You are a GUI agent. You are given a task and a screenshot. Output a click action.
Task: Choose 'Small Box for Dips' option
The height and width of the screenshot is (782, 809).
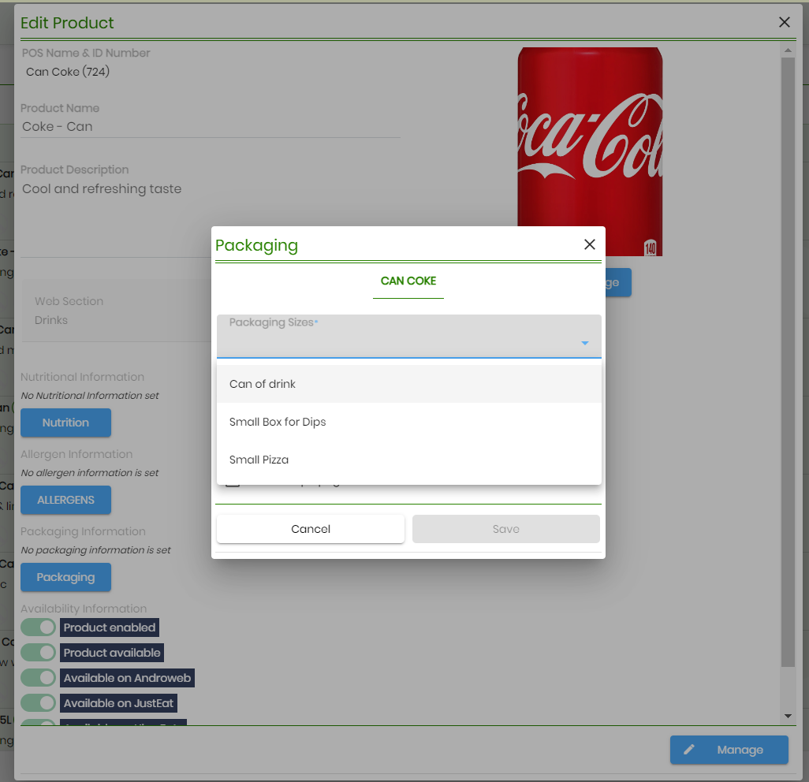(x=408, y=422)
